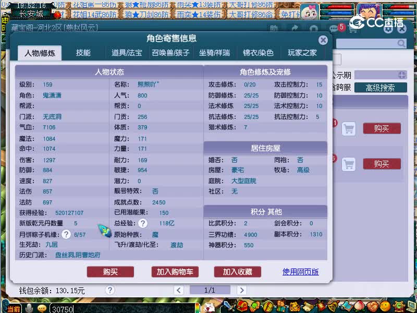
Task: Click the second red 购买 button on right list
Action: [382, 164]
